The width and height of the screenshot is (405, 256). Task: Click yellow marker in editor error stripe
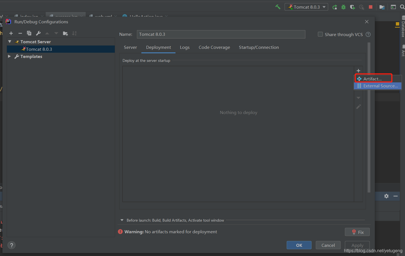397,25
